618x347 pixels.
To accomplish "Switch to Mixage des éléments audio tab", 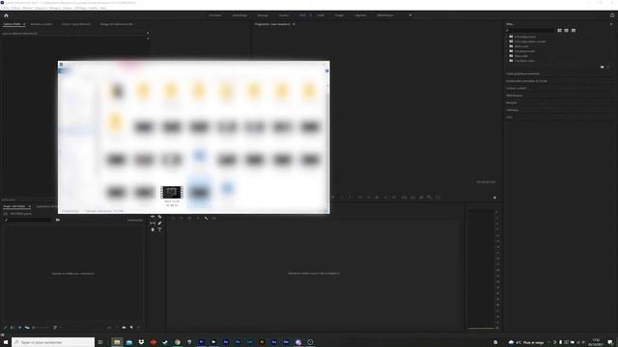I will point(116,24).
